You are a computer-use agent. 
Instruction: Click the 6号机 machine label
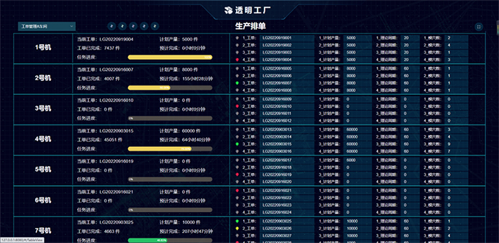tap(43, 200)
